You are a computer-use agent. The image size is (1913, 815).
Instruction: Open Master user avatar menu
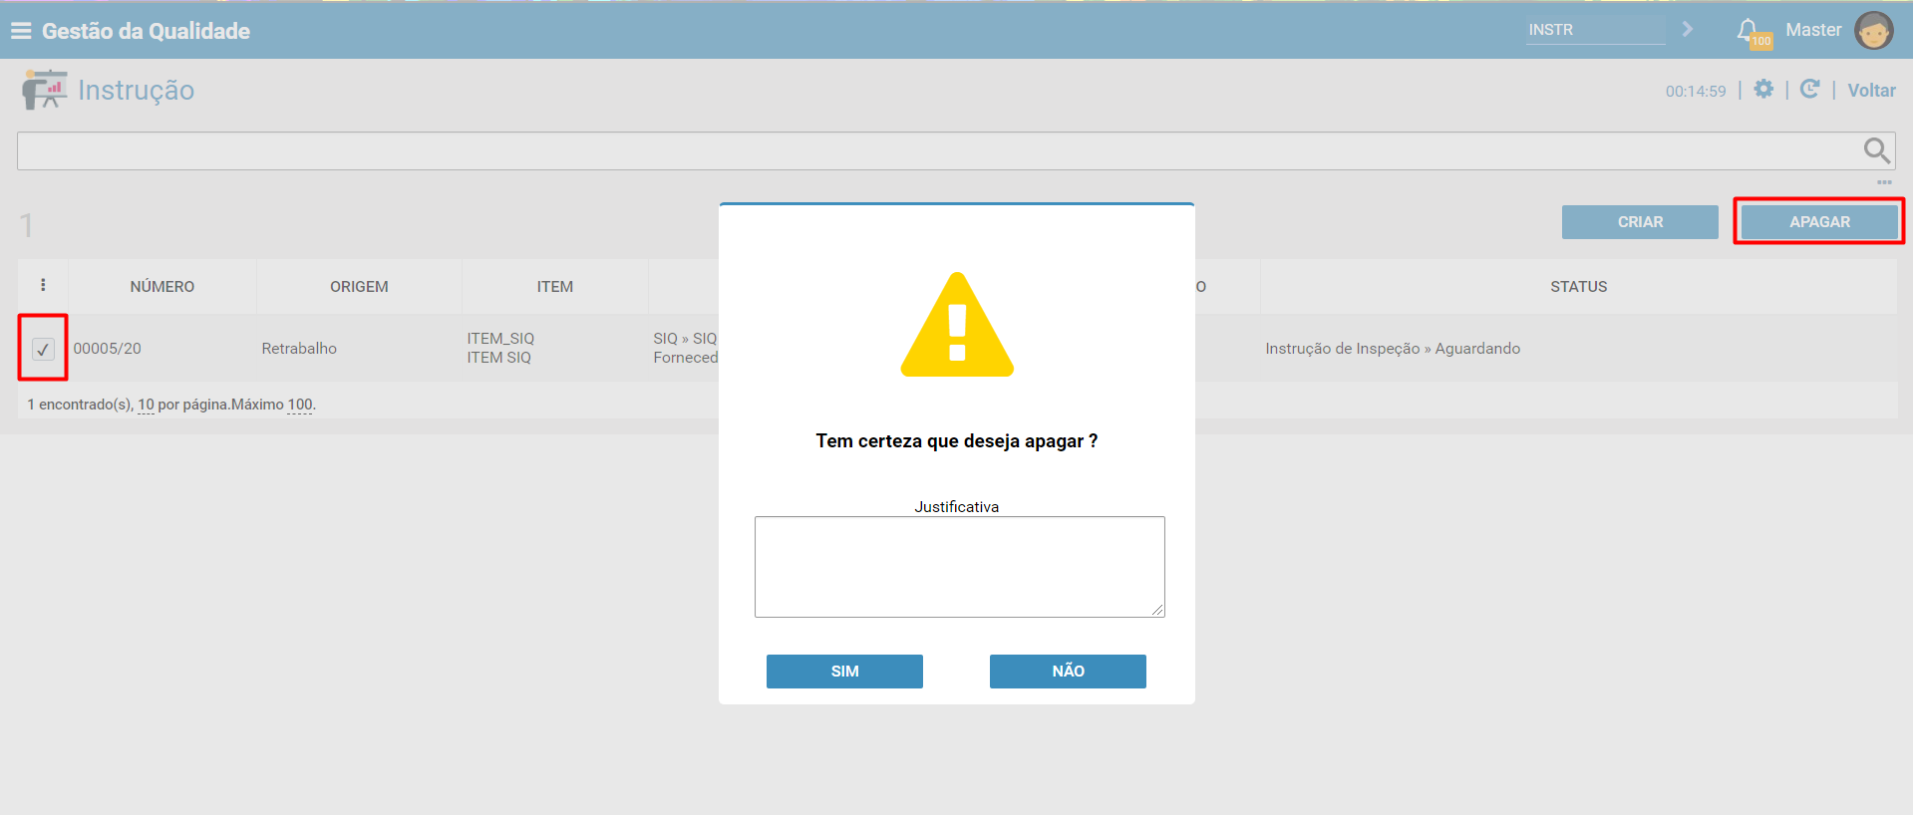tap(1873, 30)
